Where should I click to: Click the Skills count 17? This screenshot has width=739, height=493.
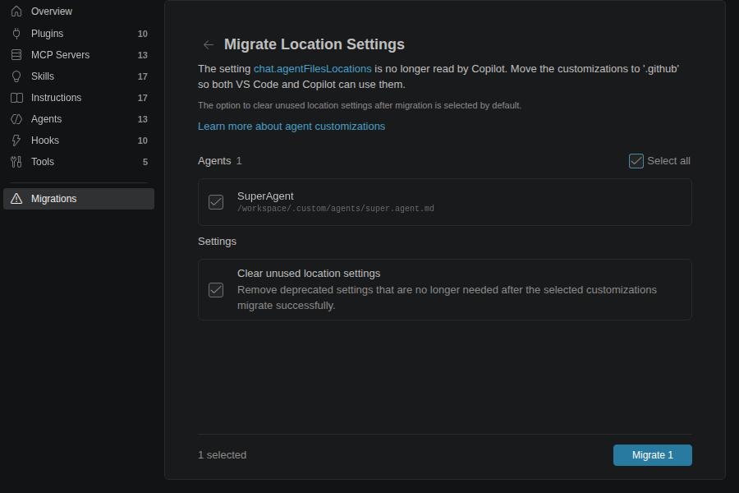[x=142, y=76]
